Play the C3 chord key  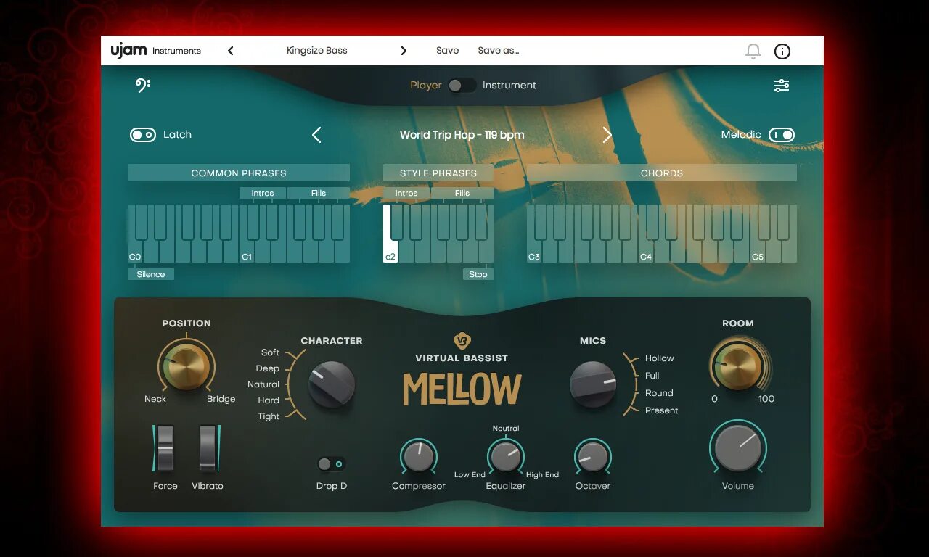pyautogui.click(x=534, y=252)
